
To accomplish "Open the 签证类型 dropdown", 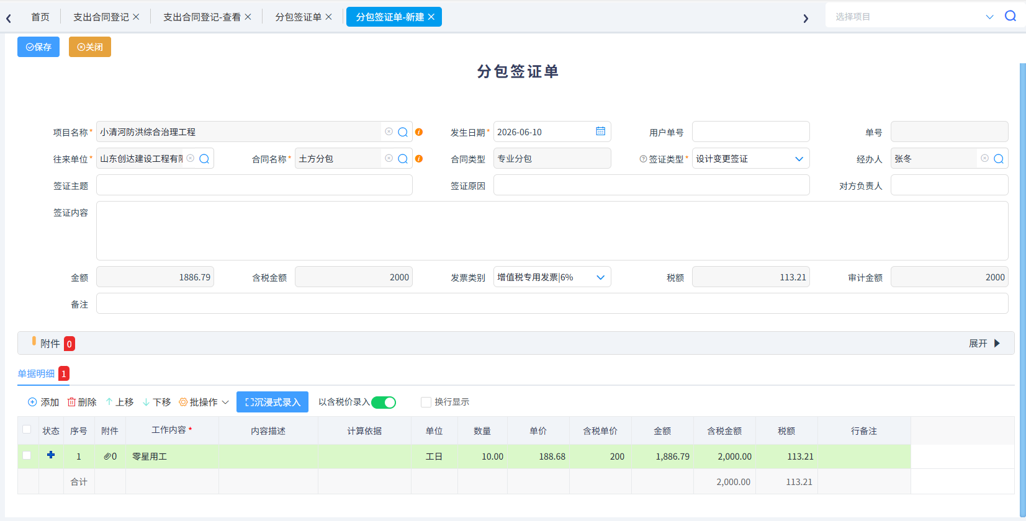I will pos(799,159).
